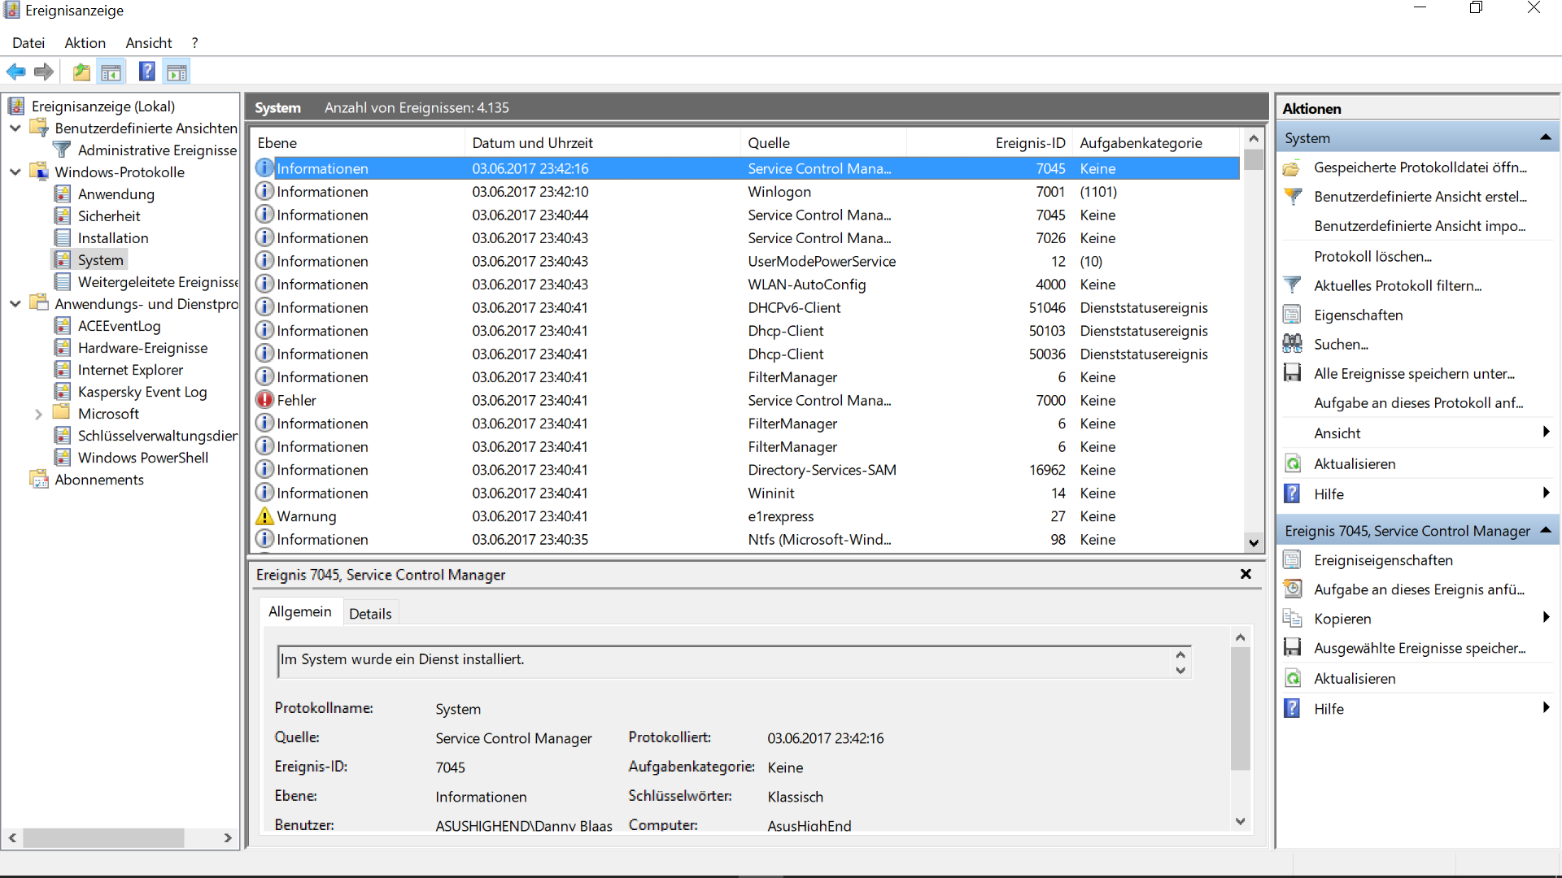Click the yellow Warnung warning icon in the event list

click(264, 516)
